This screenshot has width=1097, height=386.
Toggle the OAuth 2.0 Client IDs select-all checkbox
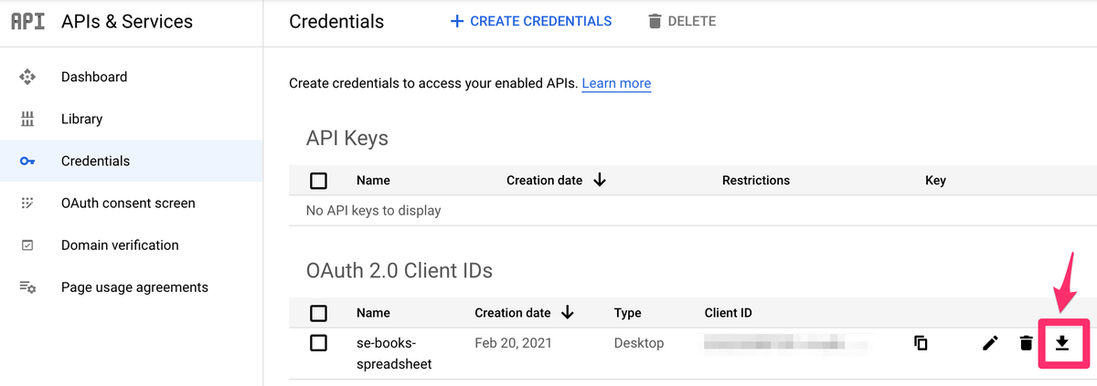point(318,313)
